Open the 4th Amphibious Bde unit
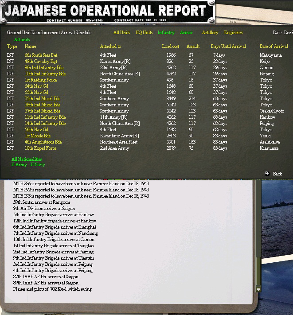This screenshot has width=293, height=315. pyautogui.click(x=43, y=142)
